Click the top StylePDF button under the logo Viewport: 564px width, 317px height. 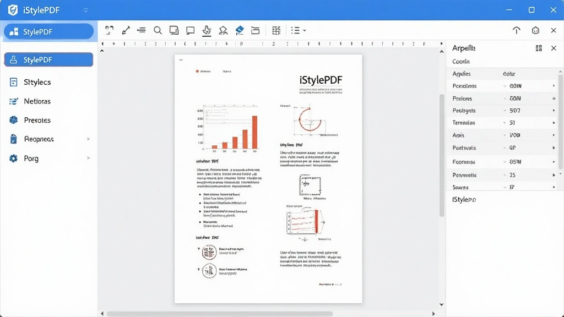[49, 31]
